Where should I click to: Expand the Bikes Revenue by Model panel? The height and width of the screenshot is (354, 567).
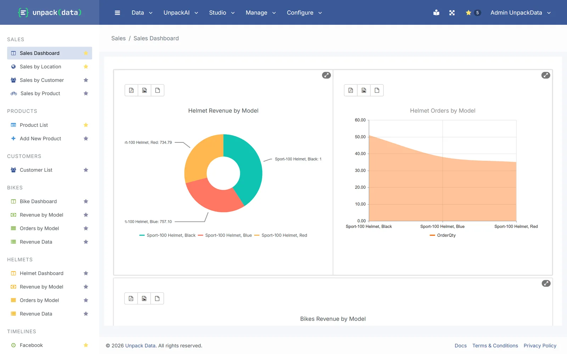click(x=546, y=283)
